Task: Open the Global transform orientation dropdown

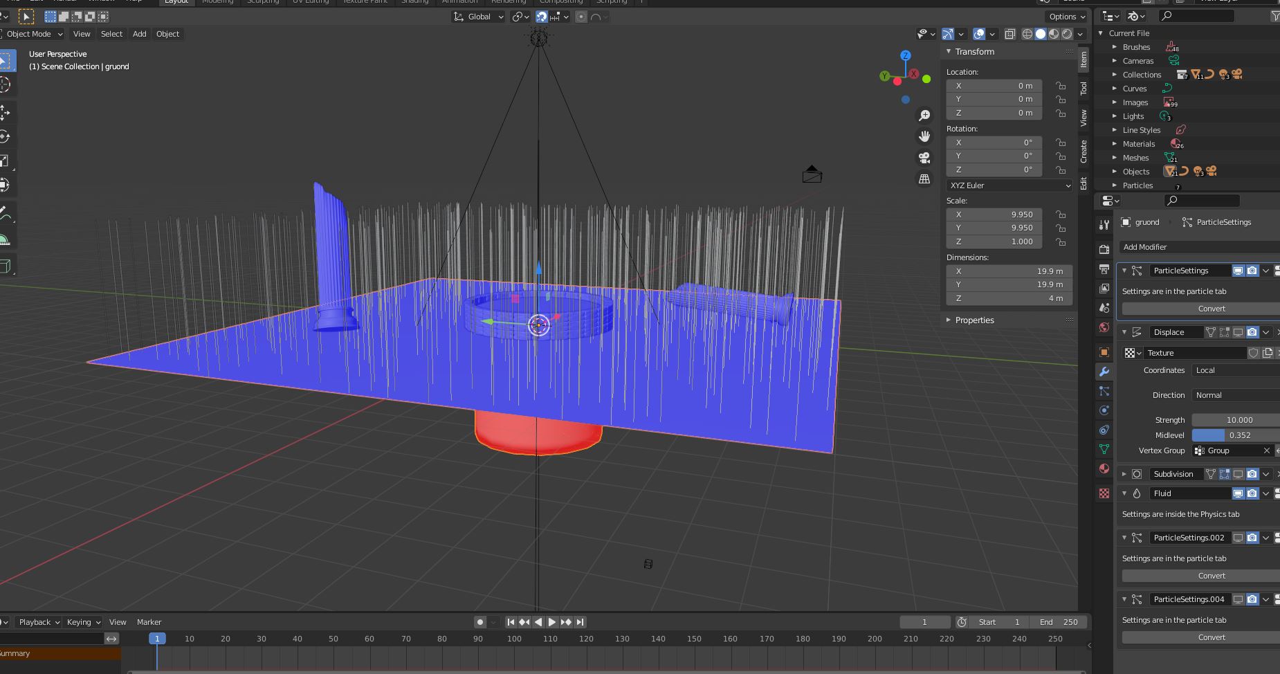Action: (x=478, y=17)
